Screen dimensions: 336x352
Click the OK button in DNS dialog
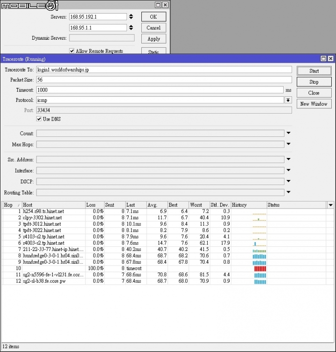click(154, 17)
